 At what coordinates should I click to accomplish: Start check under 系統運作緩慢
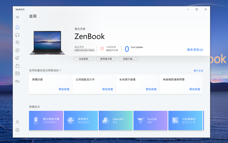click(x=151, y=89)
